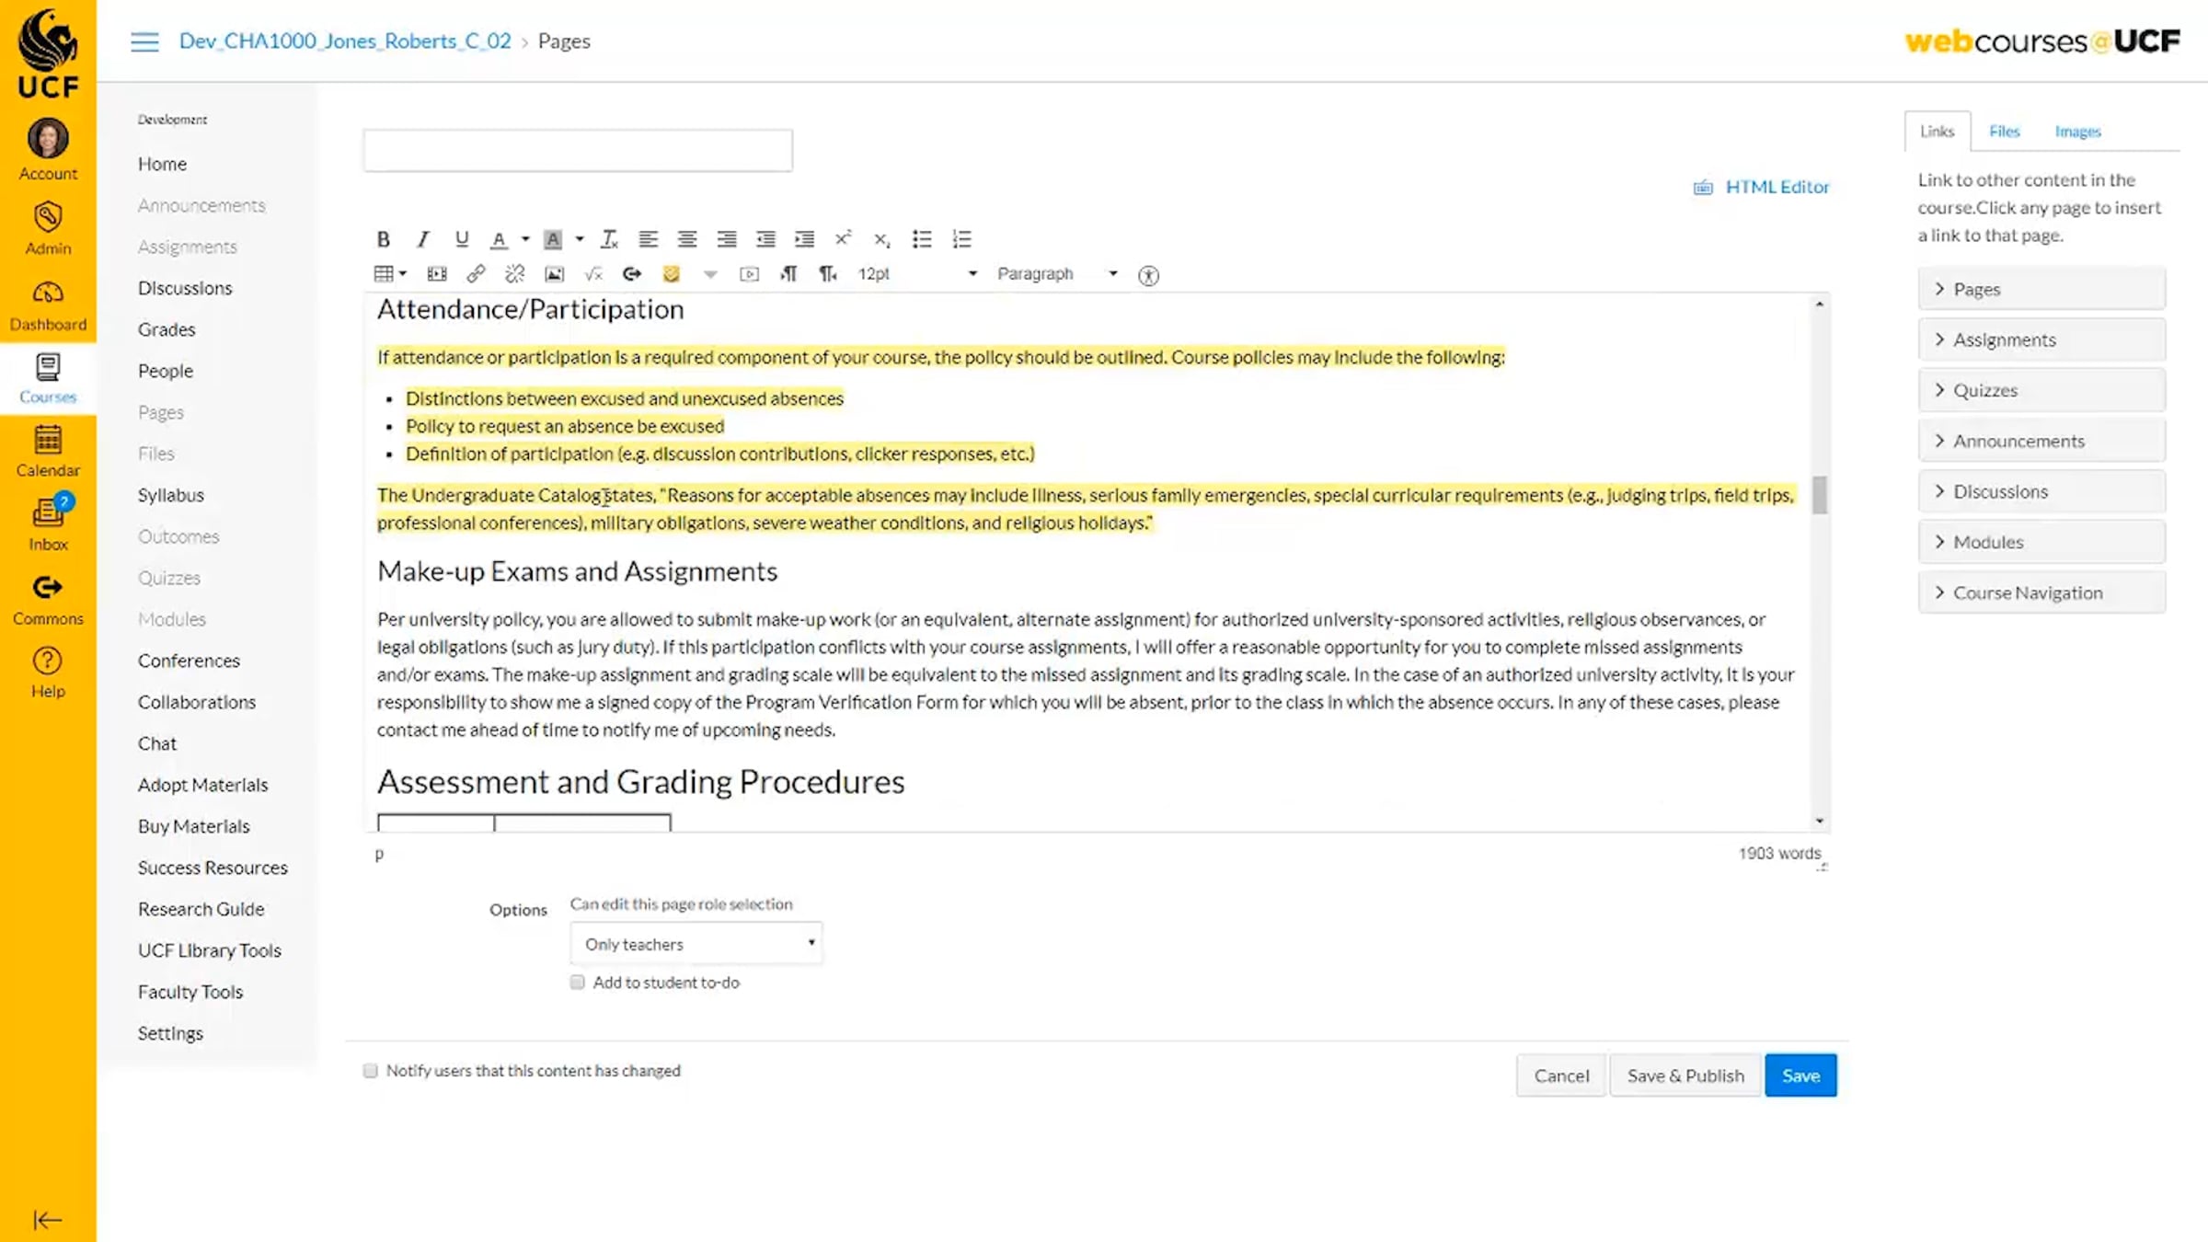
Task: Decrease indent (outdent)
Action: (x=765, y=239)
